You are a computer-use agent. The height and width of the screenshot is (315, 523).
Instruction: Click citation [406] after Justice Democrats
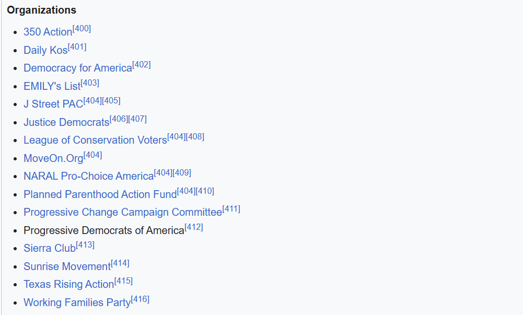point(119,119)
